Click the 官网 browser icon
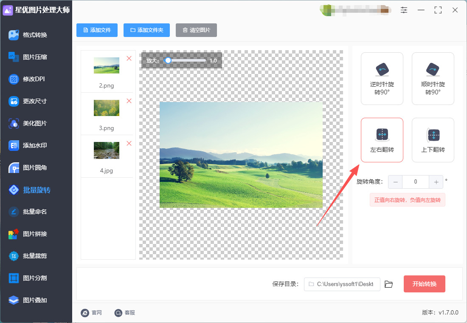 [85, 312]
